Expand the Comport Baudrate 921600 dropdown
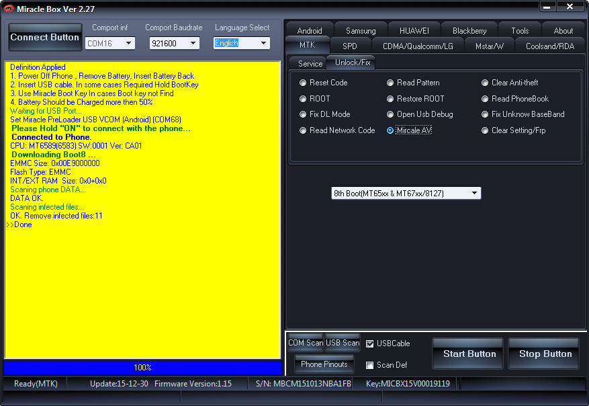The width and height of the screenshot is (589, 406). (174, 43)
